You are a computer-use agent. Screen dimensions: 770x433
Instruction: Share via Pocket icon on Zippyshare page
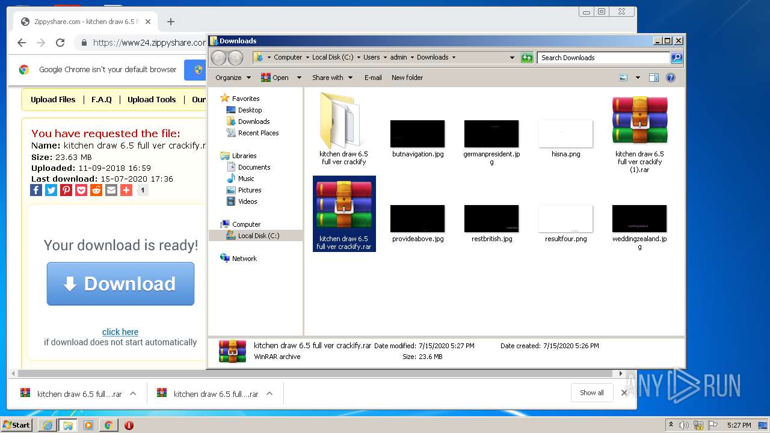click(81, 190)
